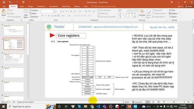
Task: Adjust the zoom slider
Action: 174,102
